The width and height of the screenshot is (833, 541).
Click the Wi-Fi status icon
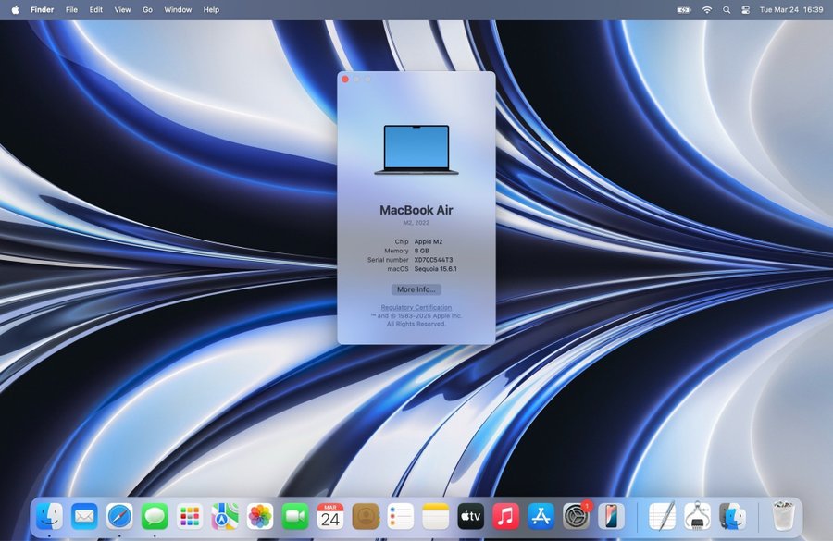click(707, 9)
